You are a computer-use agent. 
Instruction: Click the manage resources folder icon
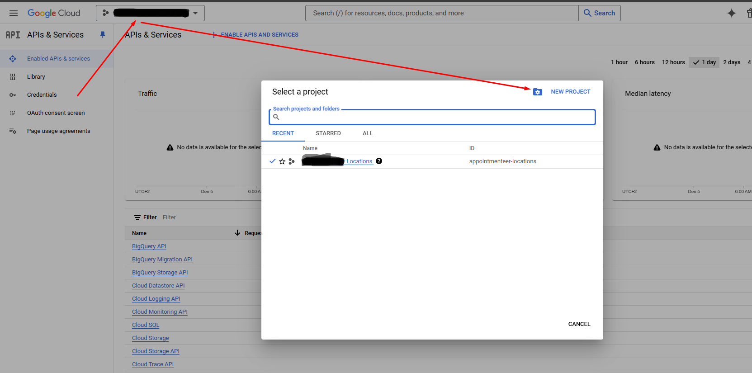(537, 92)
